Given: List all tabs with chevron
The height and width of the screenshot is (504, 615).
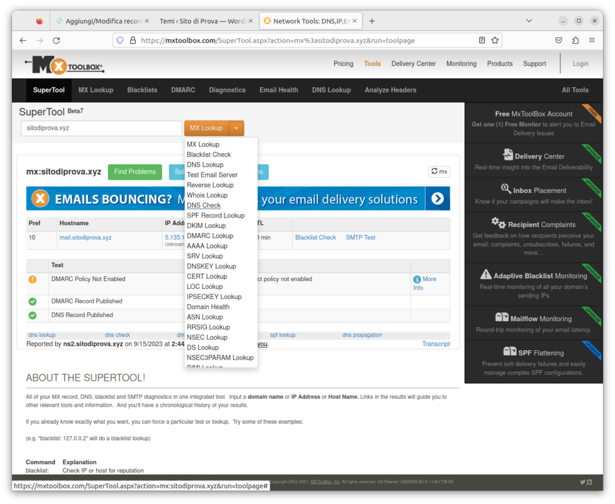Looking at the screenshot, I should click(x=529, y=21).
